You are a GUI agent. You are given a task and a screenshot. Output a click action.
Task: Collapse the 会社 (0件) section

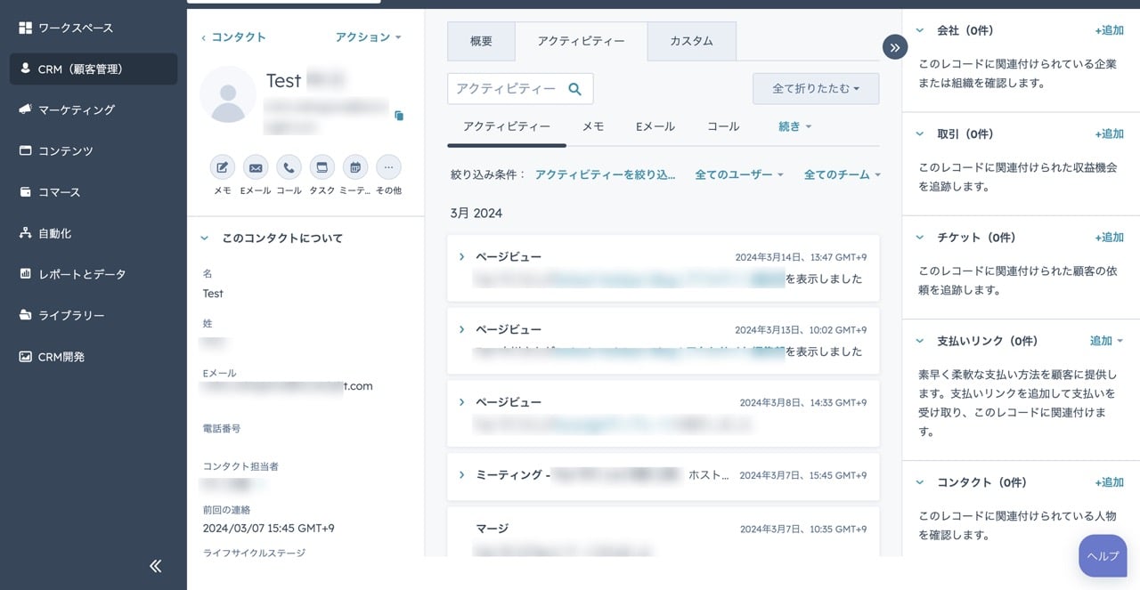pos(920,30)
